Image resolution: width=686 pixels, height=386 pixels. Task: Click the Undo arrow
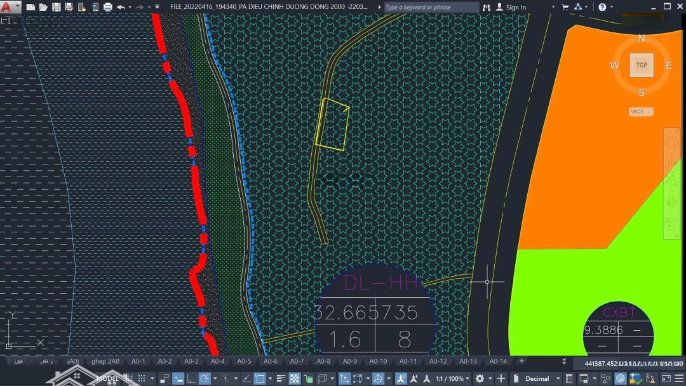pos(121,7)
